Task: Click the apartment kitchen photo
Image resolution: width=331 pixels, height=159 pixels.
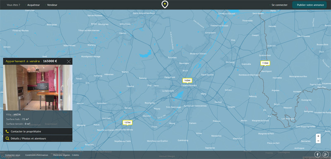Action: tap(38, 87)
